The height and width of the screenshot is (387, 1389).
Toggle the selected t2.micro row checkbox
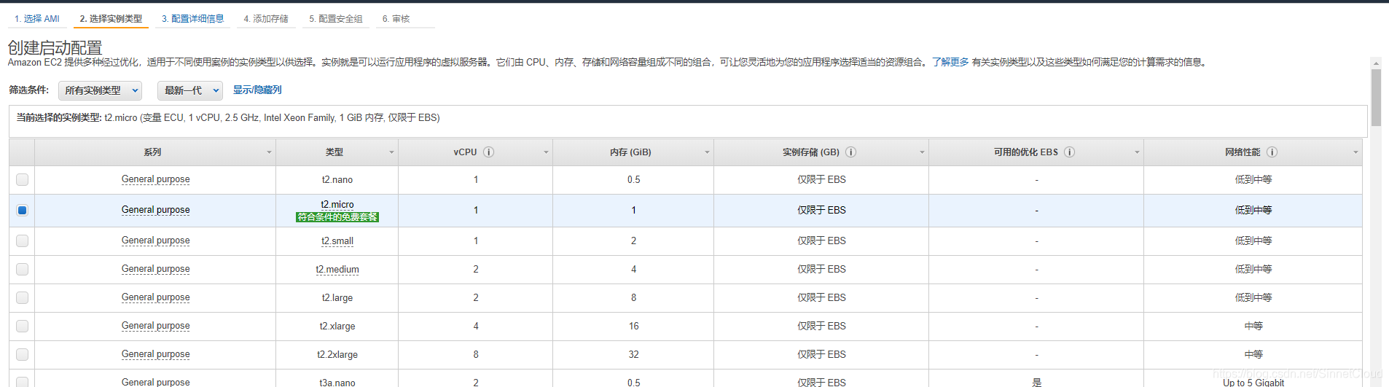pos(22,210)
